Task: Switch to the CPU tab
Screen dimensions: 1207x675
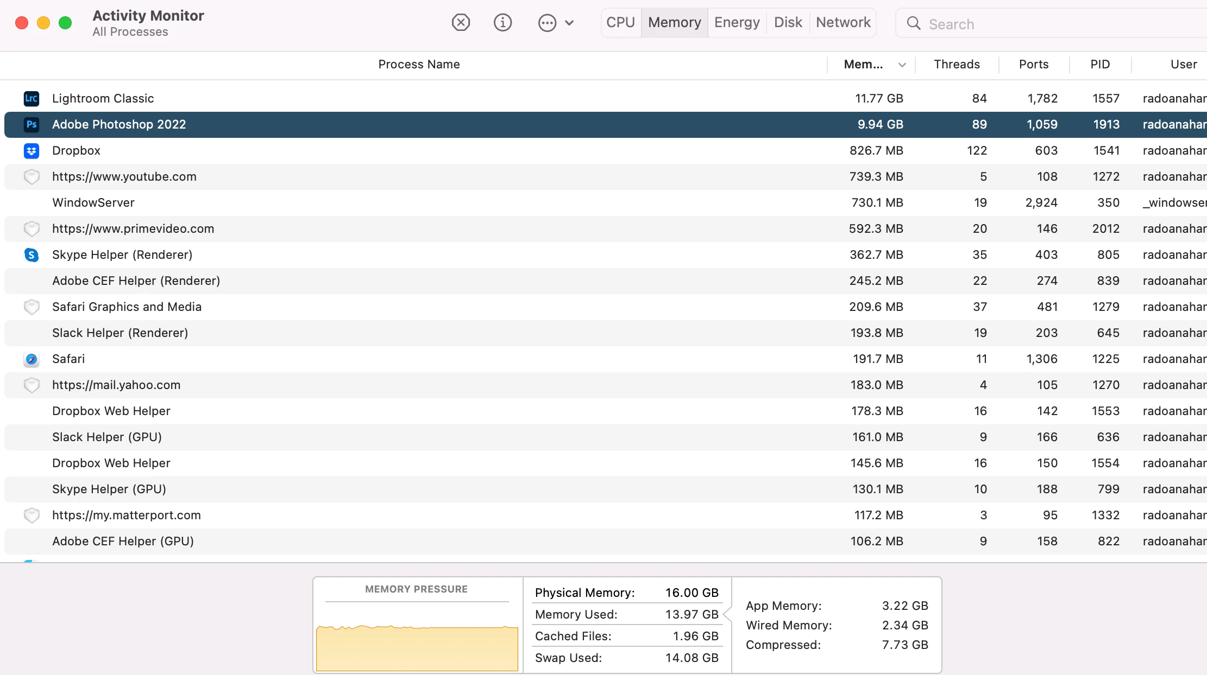Action: point(620,23)
